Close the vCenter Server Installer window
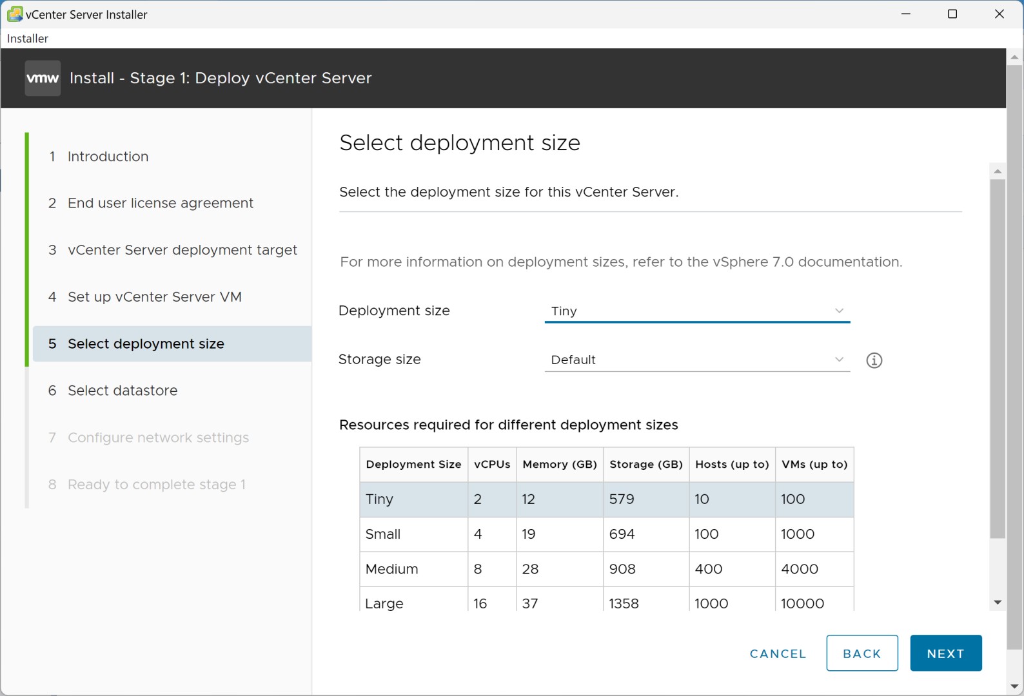The image size is (1024, 696). pos(999,14)
